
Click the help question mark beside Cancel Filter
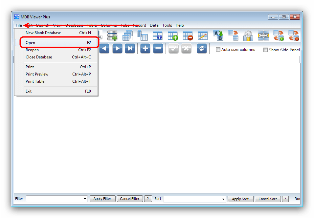click(x=148, y=199)
